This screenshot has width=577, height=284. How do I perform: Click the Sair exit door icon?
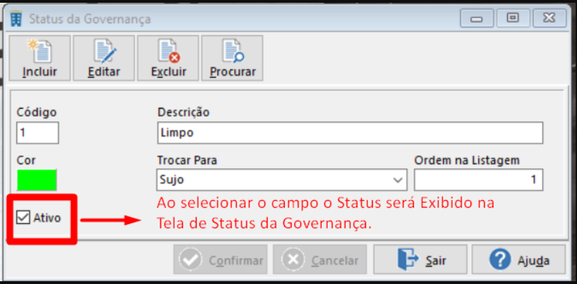408,259
